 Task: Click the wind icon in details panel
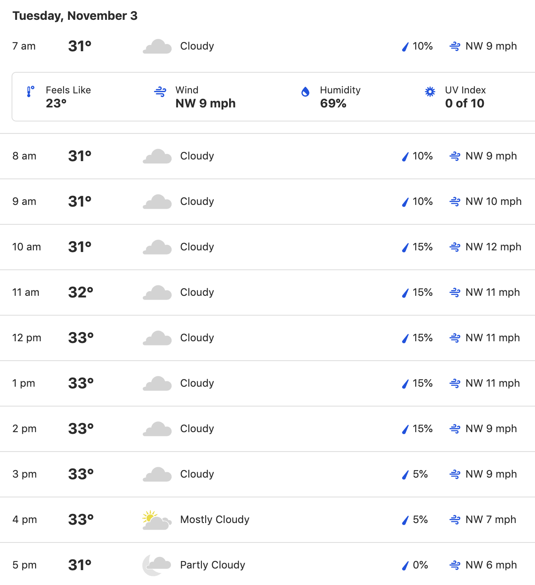(160, 92)
